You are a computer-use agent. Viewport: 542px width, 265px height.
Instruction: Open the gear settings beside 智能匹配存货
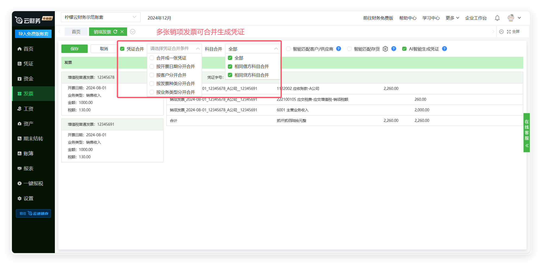click(385, 49)
